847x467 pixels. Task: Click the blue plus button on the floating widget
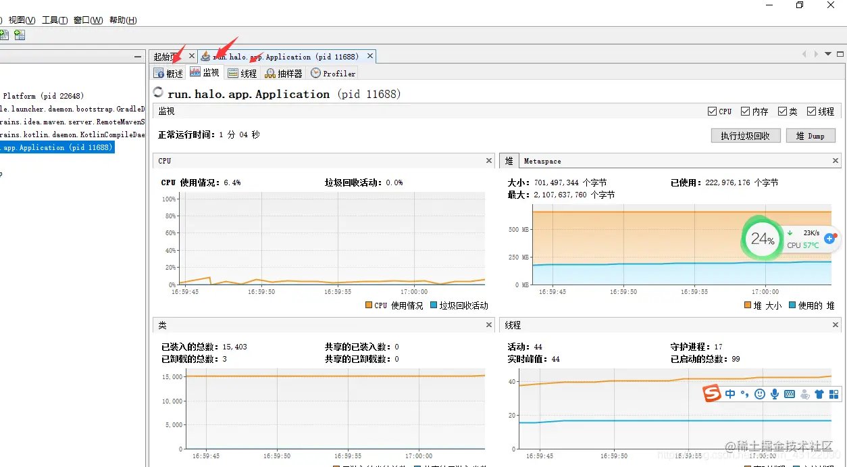click(x=829, y=239)
